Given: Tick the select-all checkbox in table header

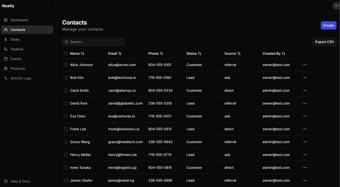Looking at the screenshot, I should pos(66,53).
